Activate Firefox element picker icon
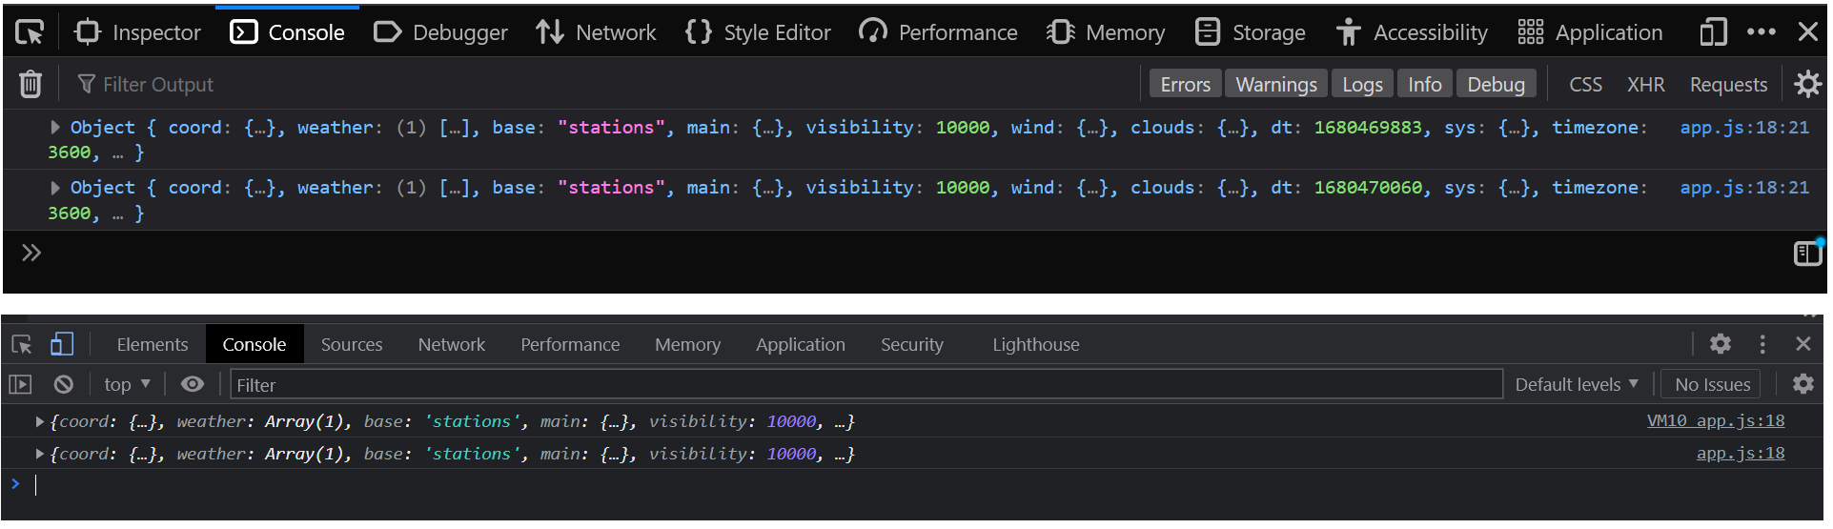 (x=30, y=32)
